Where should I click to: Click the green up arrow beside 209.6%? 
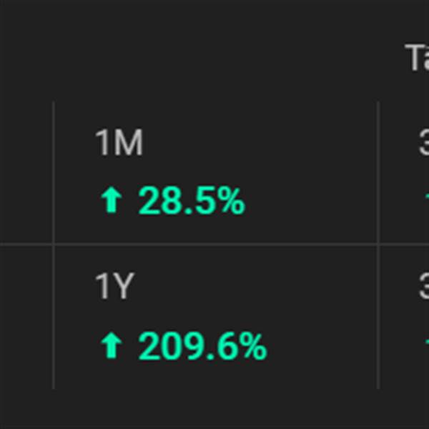110,347
